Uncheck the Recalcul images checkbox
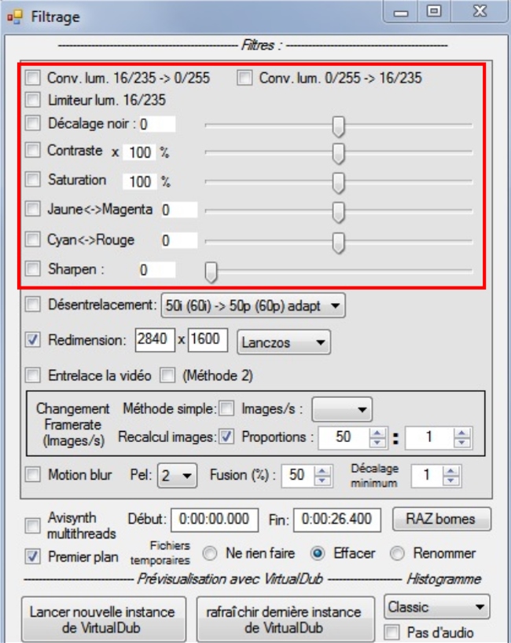Viewport: 511px width, 643px height. [226, 437]
